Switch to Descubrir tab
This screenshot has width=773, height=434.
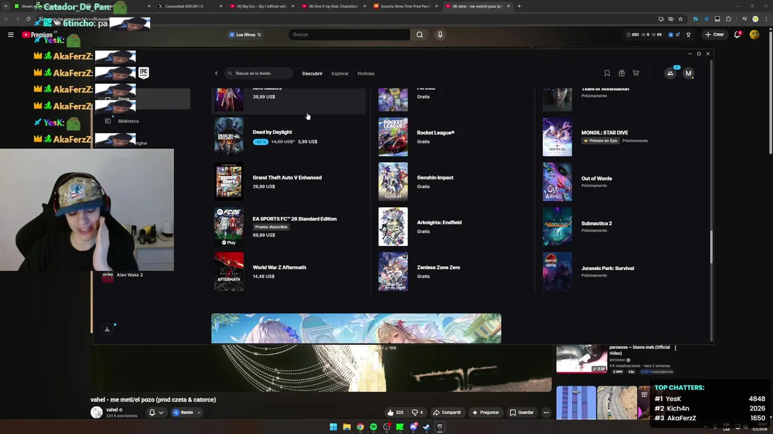coord(312,74)
